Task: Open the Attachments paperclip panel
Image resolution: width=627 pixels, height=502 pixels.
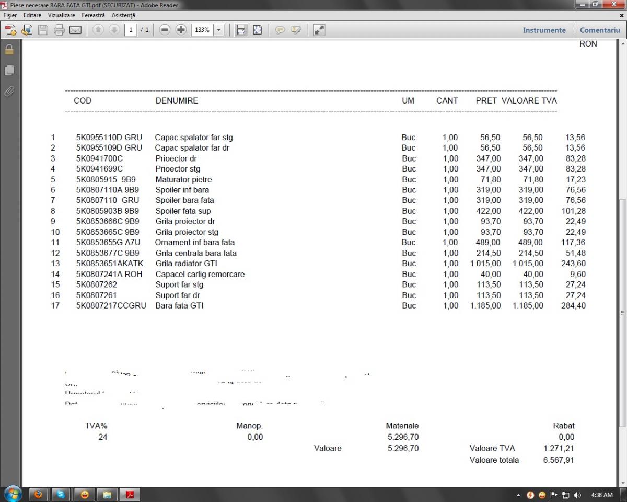Action: tap(9, 91)
